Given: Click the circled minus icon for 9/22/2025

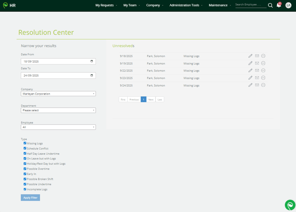Looking at the screenshot, I should tap(263, 71).
